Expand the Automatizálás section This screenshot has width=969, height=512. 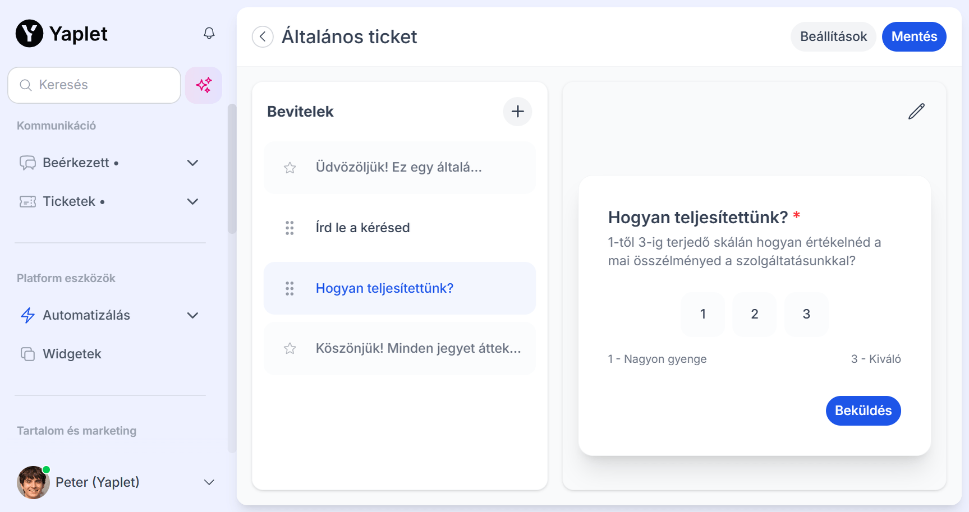(192, 315)
